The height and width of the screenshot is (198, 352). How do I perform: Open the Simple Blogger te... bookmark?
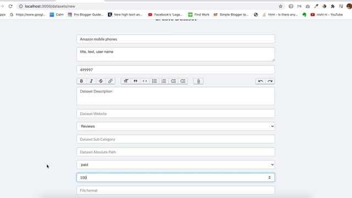tap(231, 15)
